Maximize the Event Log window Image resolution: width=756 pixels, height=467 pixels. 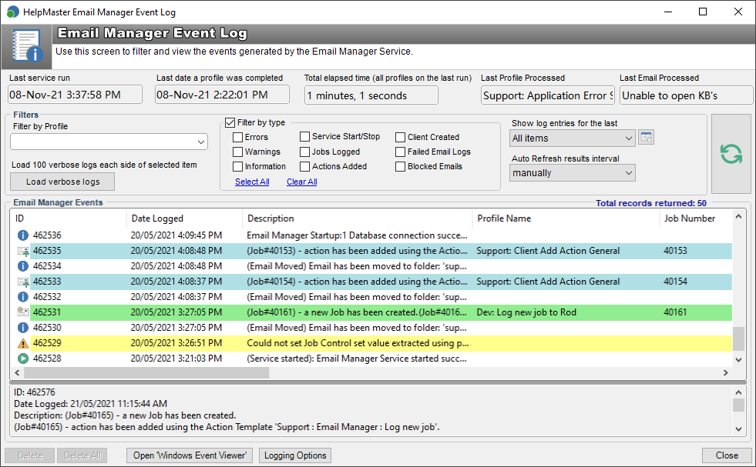[703, 12]
